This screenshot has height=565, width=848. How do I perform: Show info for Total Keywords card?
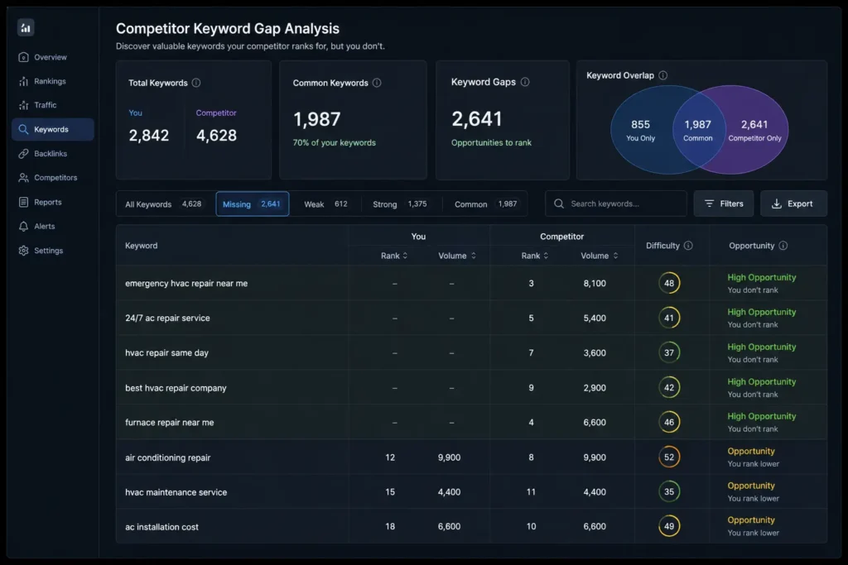[x=196, y=83]
